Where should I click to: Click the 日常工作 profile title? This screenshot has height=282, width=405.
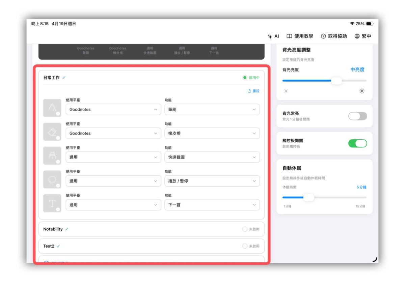click(51, 78)
